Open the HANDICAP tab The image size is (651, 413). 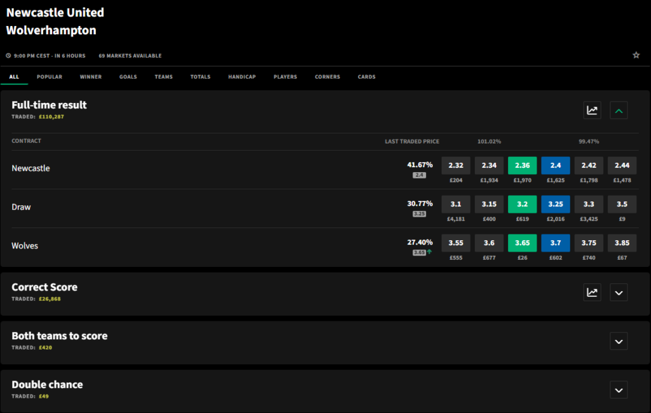pyautogui.click(x=242, y=77)
